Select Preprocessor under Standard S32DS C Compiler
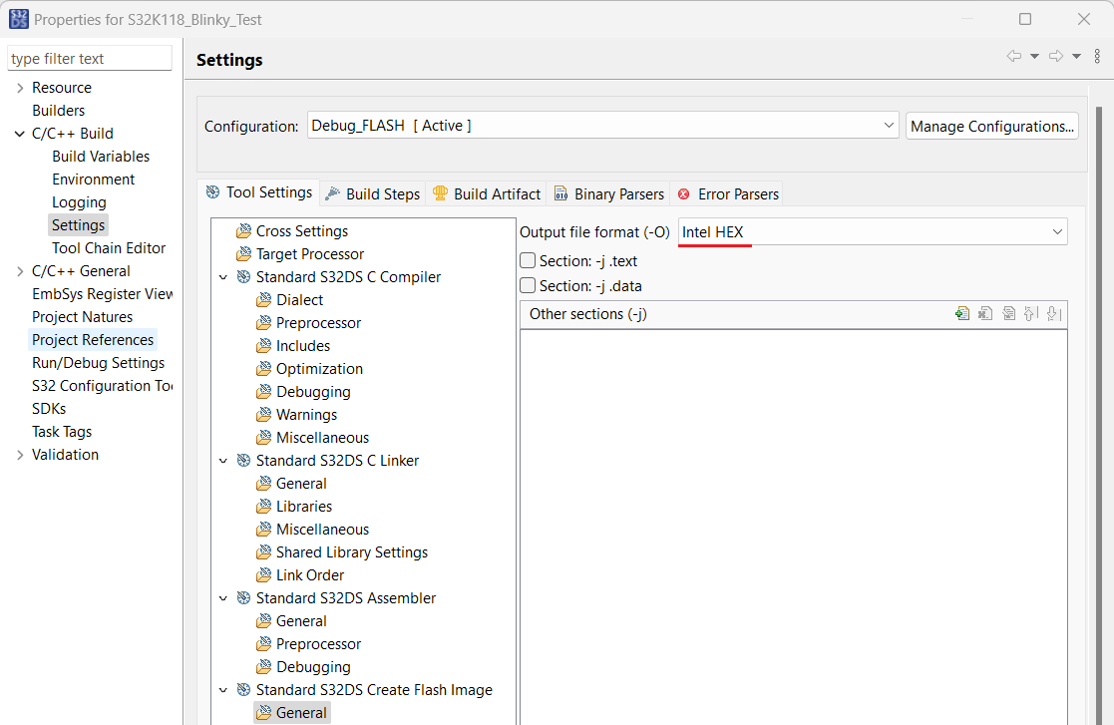 coord(318,323)
